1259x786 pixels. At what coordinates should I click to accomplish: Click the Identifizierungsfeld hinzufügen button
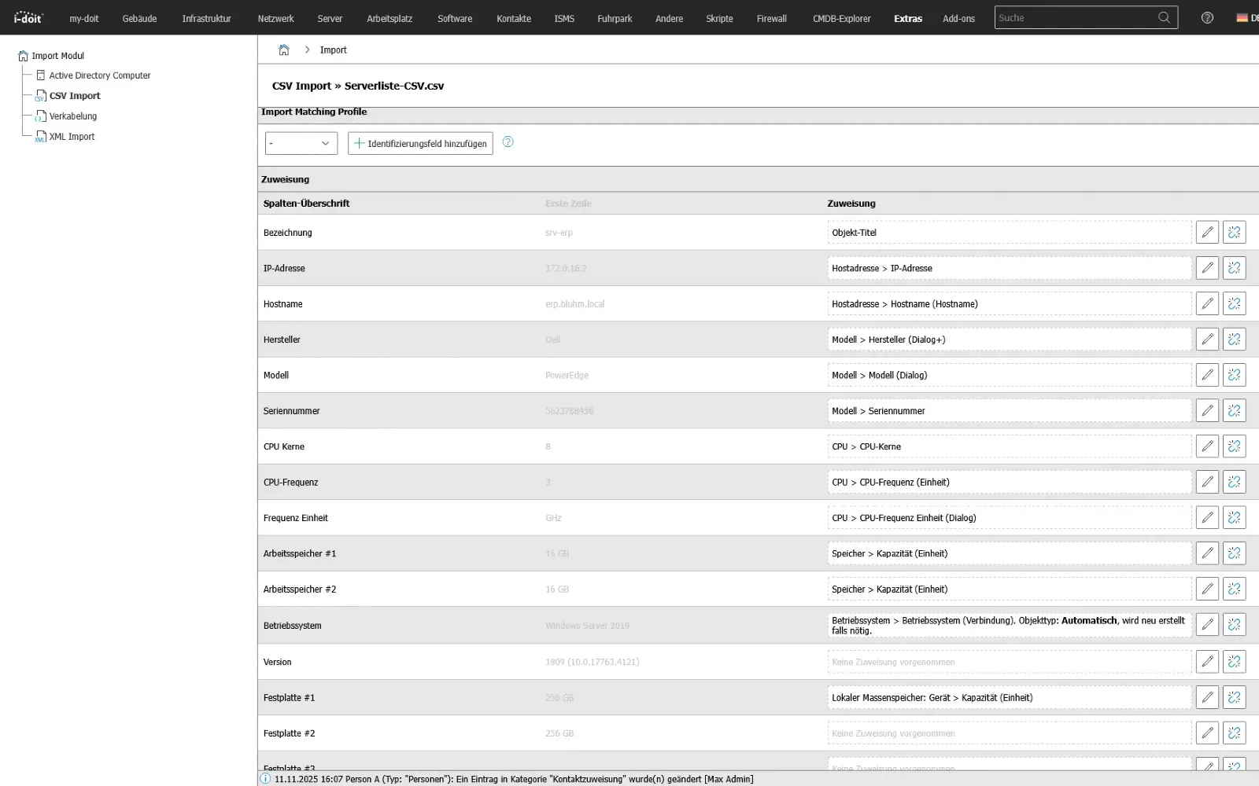click(x=419, y=143)
